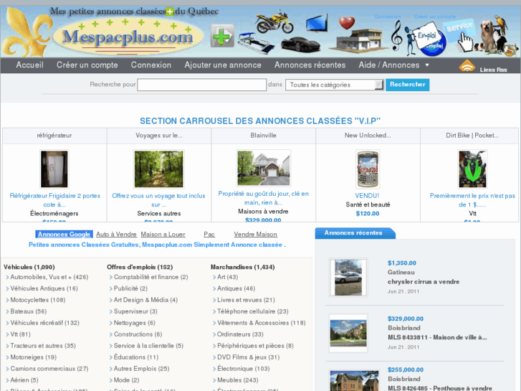Open the Blainville house thumbnail
Image resolution: width=521 pixels, height=391 pixels.
pos(264,168)
